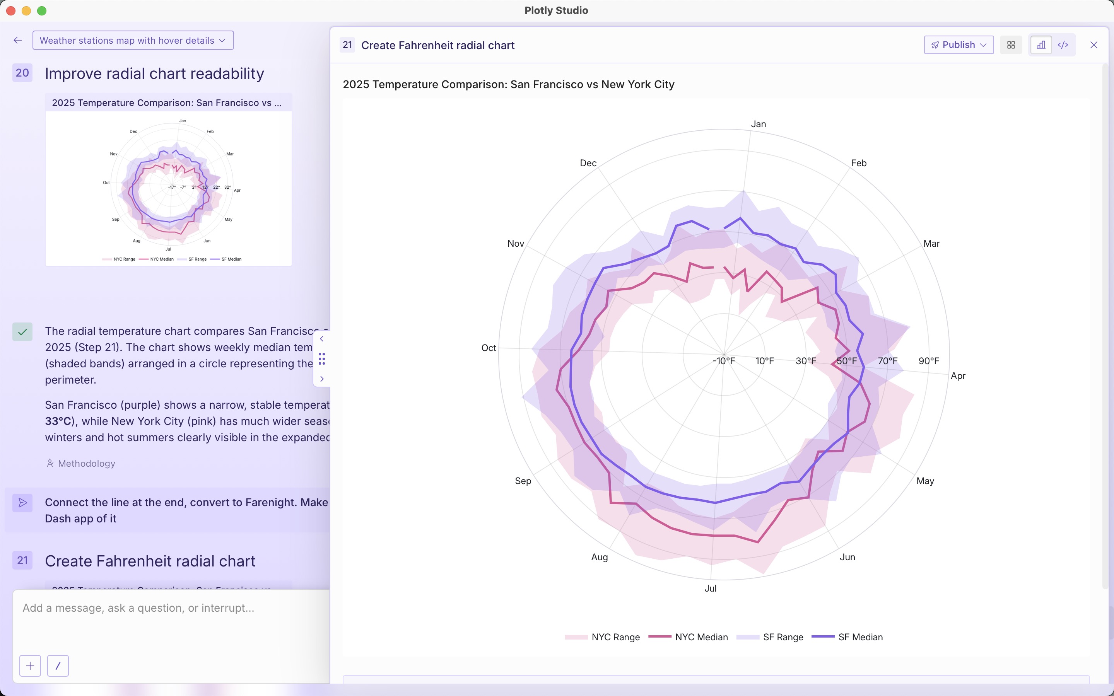Close the chart panel with the X

pos(1094,44)
